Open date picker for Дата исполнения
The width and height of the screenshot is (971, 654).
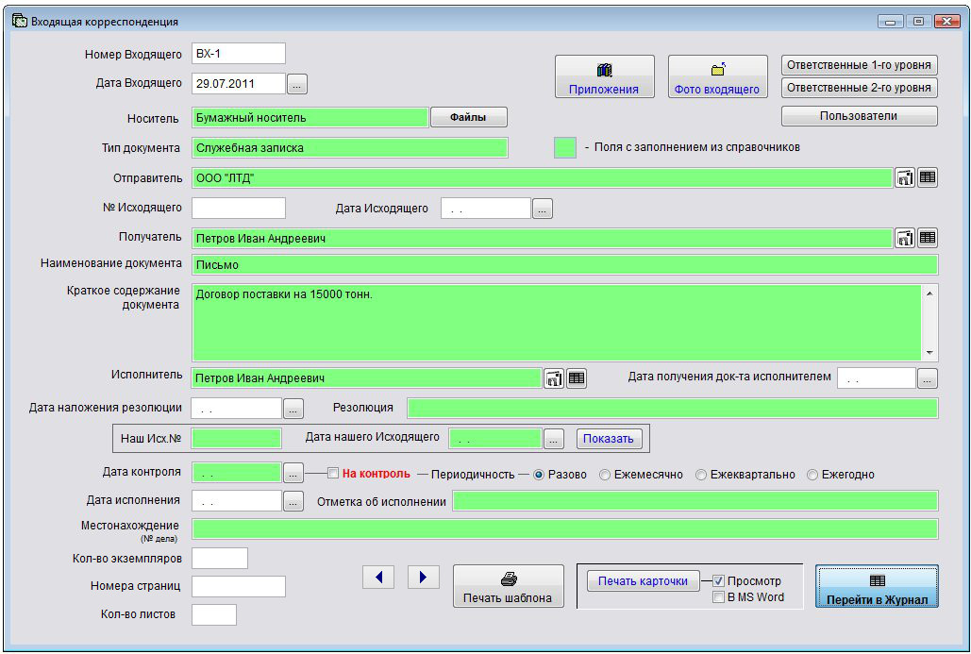(x=293, y=501)
